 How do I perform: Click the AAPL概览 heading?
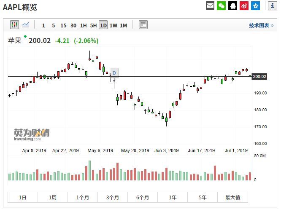[20, 7]
